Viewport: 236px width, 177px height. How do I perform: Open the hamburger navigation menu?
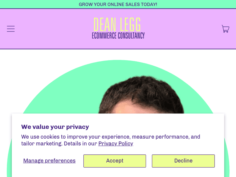pos(11,29)
